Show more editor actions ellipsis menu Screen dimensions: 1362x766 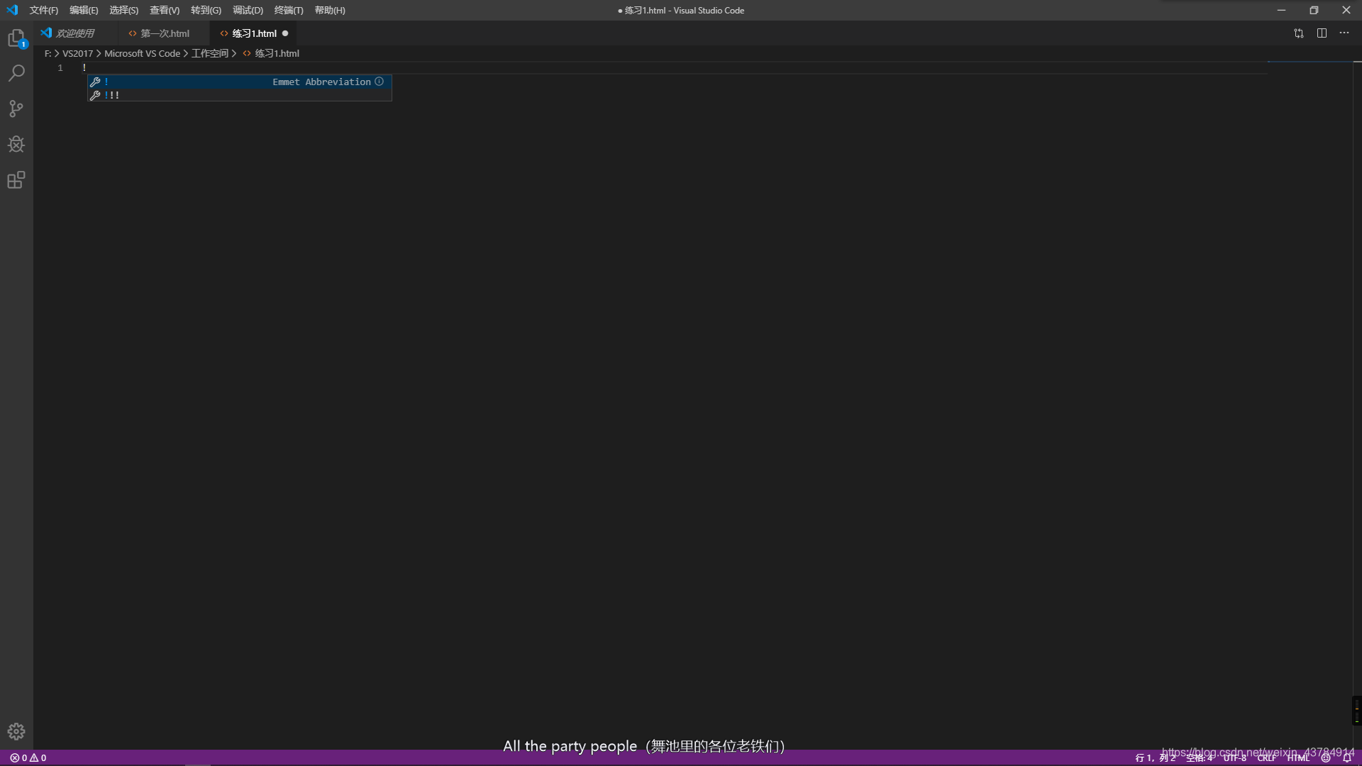[1344, 33]
